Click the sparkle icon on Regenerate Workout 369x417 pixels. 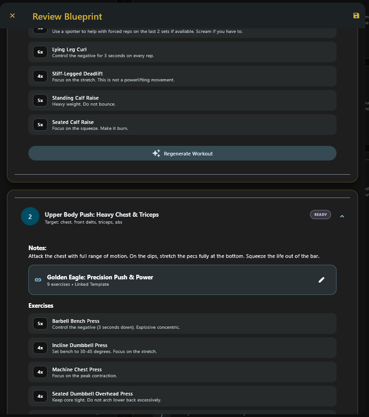pos(156,153)
